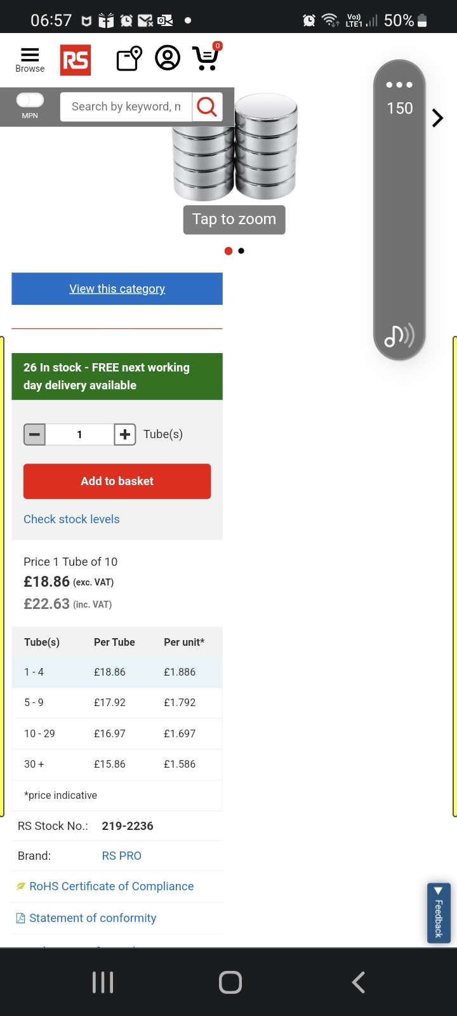Open the Check stock levels link
457x1016 pixels.
72,519
